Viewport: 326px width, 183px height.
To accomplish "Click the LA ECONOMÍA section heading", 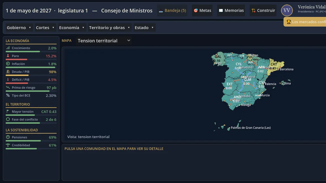I will click(17, 41).
